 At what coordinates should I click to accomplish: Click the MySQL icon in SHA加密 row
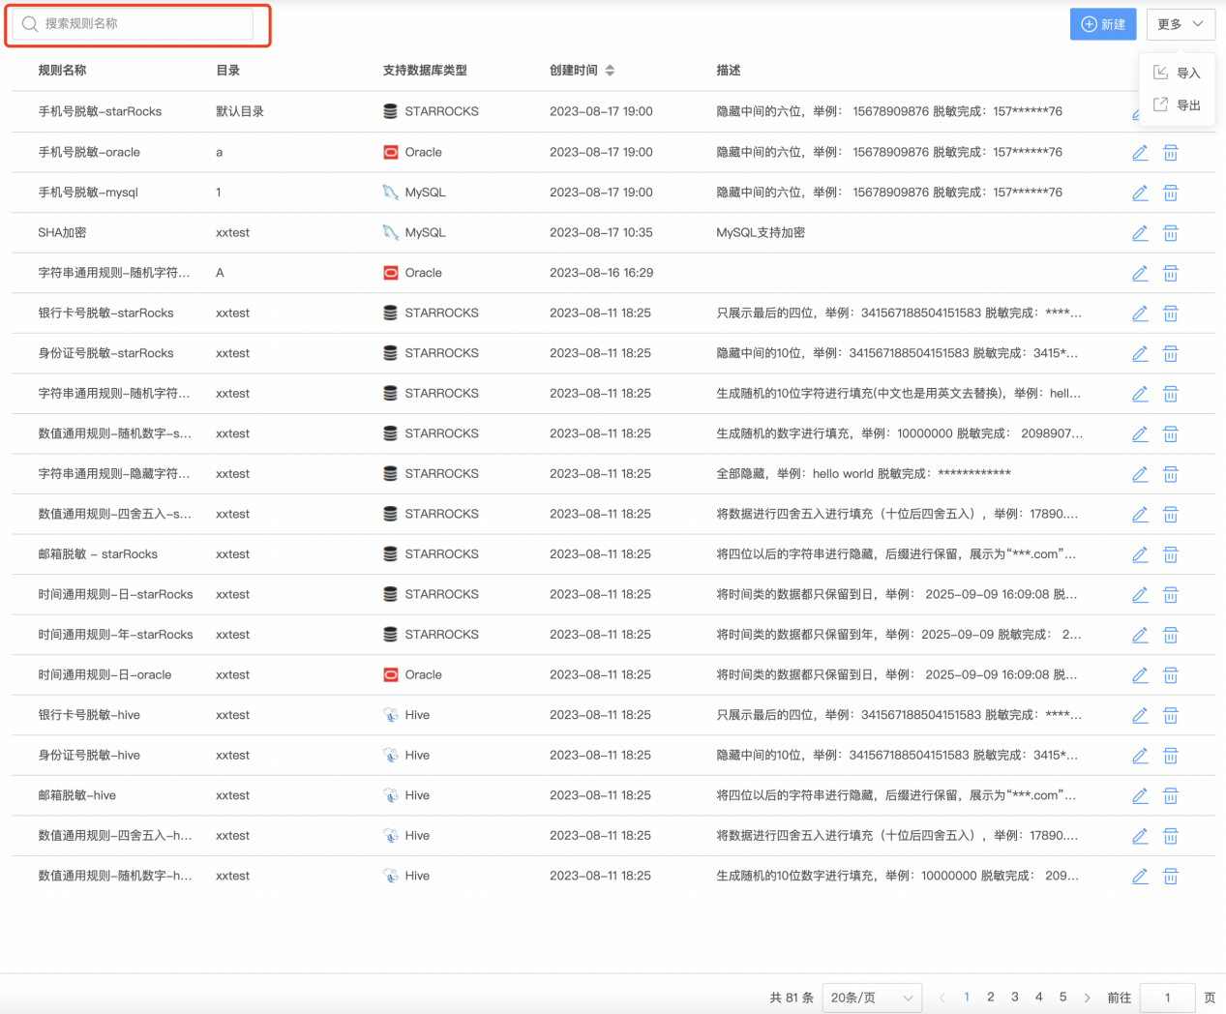coord(390,232)
